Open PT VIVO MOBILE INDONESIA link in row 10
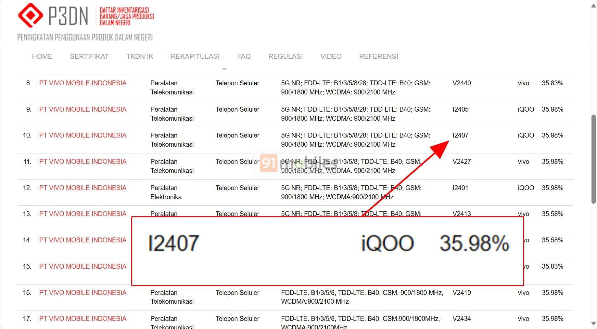This screenshot has width=597, height=329. pyautogui.click(x=83, y=135)
